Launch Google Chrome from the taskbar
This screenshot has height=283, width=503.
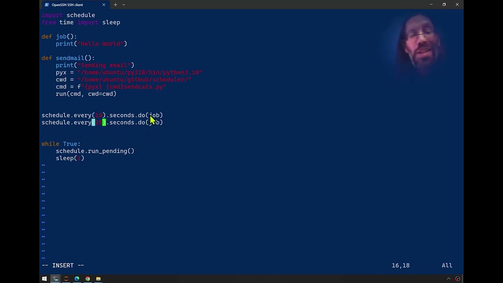point(88,279)
